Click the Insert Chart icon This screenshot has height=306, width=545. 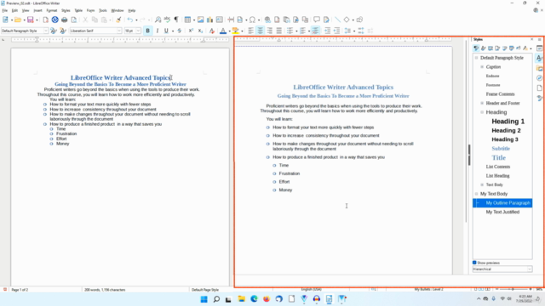tap(210, 20)
